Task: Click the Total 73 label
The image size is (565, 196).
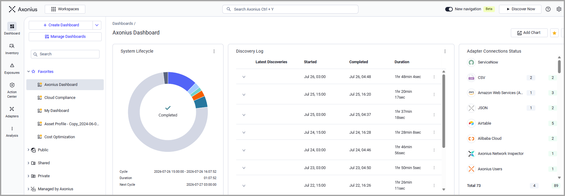Action: (474, 186)
